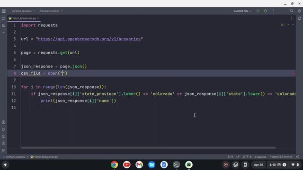Screen dimensions: 303x170
Task: Close the fetch_breweries.py tab
Action: tap(38, 18)
